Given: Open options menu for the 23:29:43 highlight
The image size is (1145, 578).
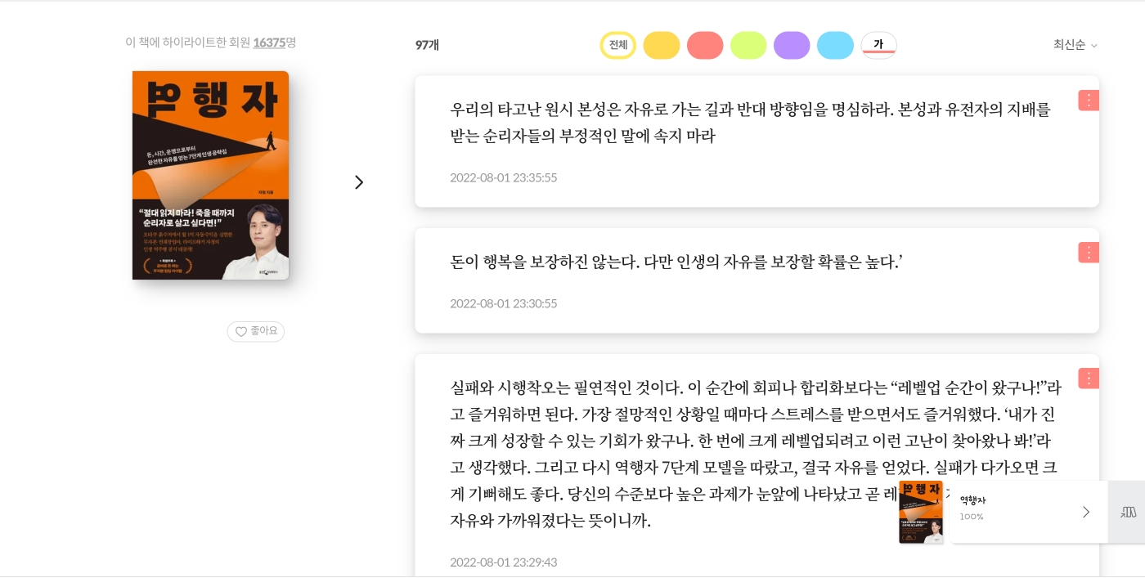Looking at the screenshot, I should pyautogui.click(x=1089, y=379).
